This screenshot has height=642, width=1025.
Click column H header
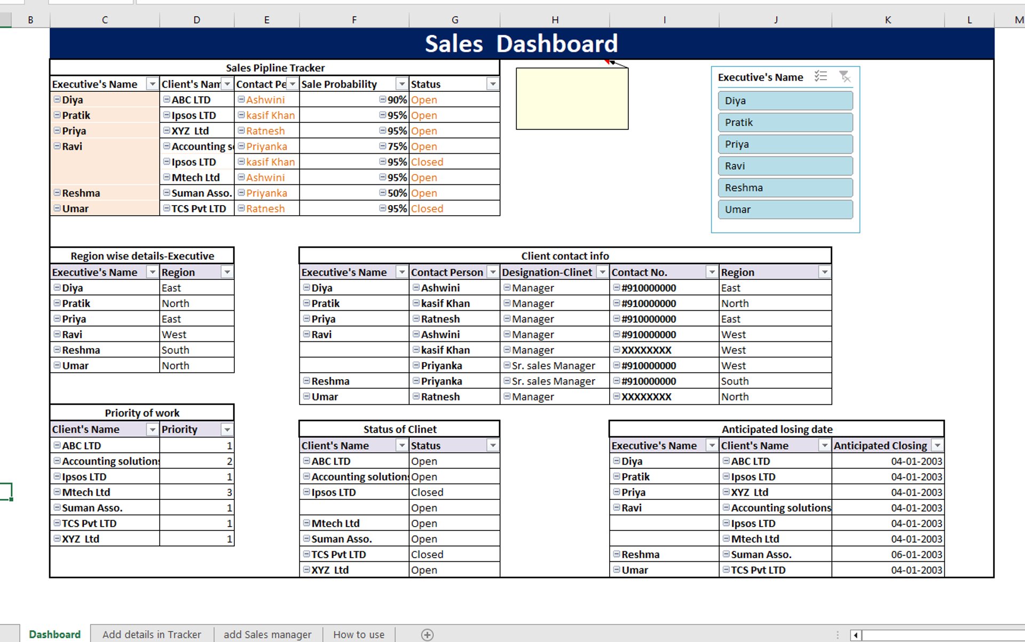pyautogui.click(x=555, y=20)
